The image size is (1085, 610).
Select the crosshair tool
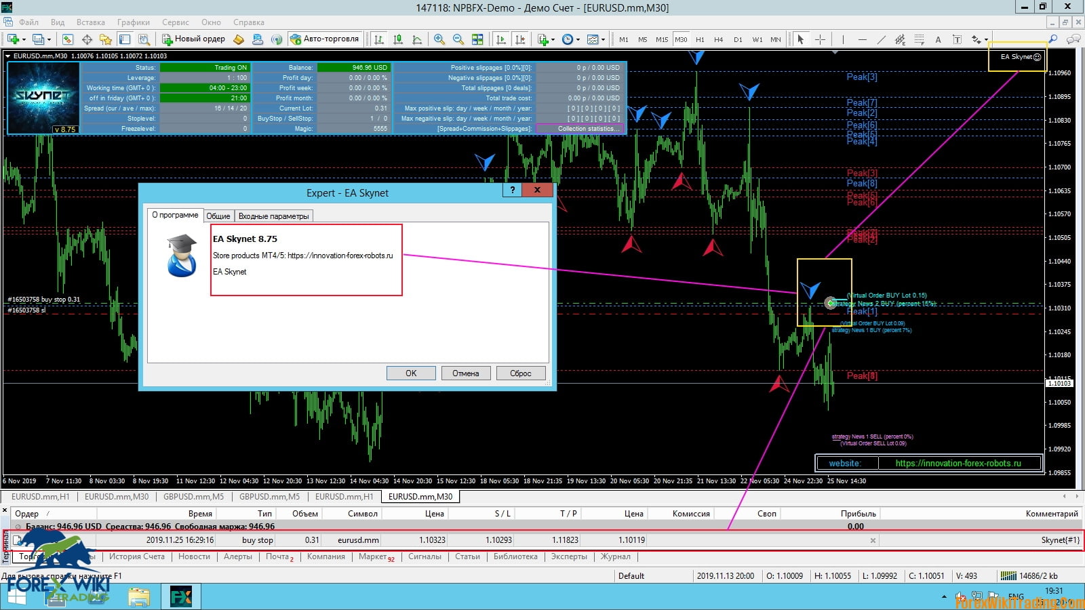(x=820, y=39)
